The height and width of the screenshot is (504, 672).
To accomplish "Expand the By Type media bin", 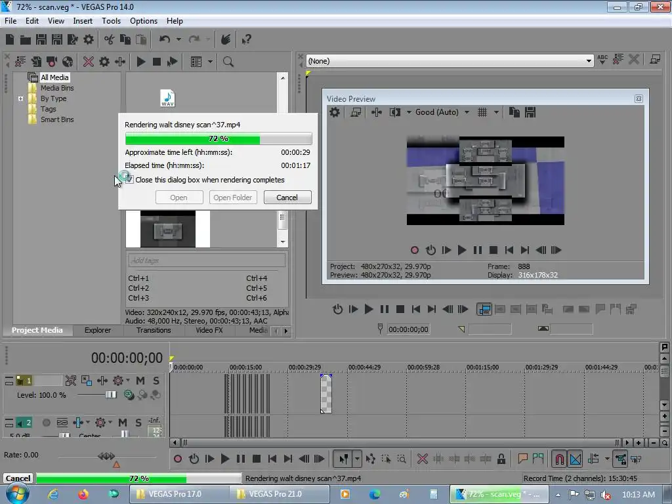I will point(20,98).
